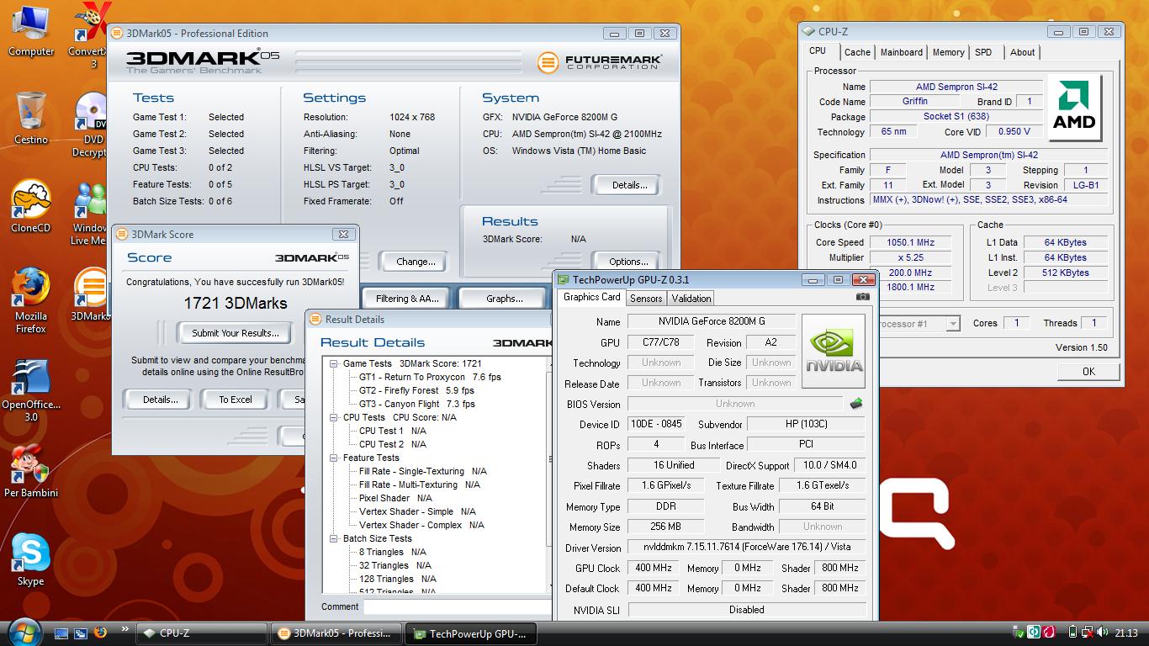
Task: Click the teal tray icon left of the red one
Action: coord(1034,632)
